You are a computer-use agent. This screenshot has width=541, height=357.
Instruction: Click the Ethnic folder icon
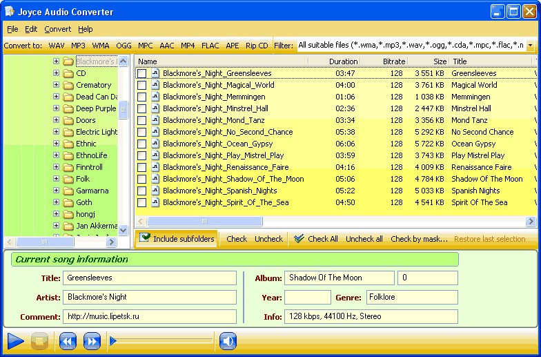click(68, 144)
